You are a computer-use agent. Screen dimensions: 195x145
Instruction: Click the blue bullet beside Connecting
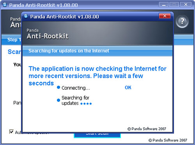[58, 87]
